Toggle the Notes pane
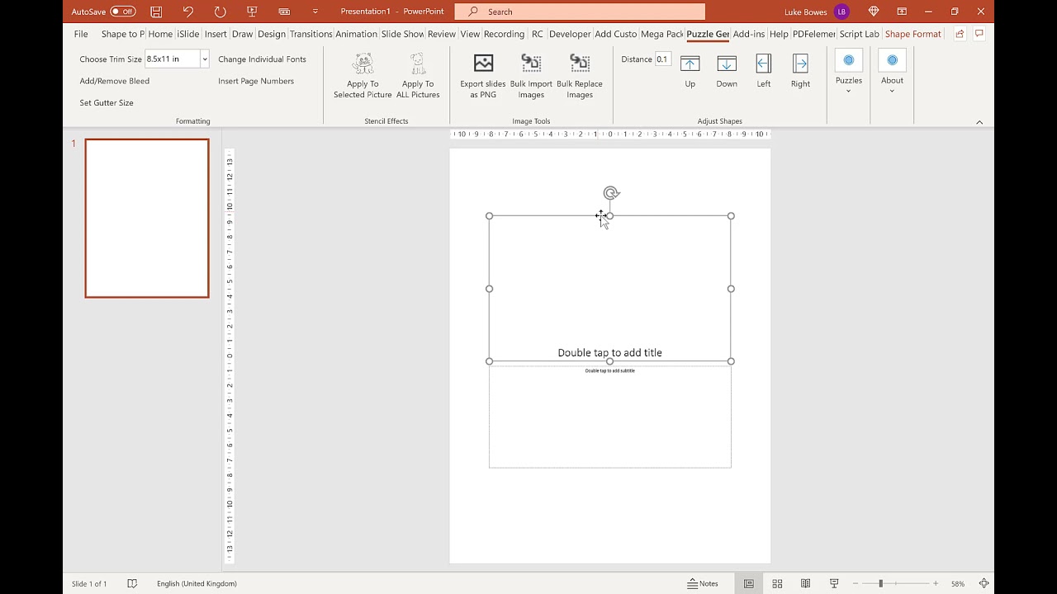This screenshot has width=1057, height=594. [x=703, y=583]
